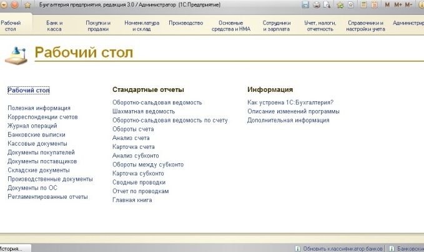Add to favorites star with arrow
Viewport: 424px width, 252px height.
[x=340, y=4]
